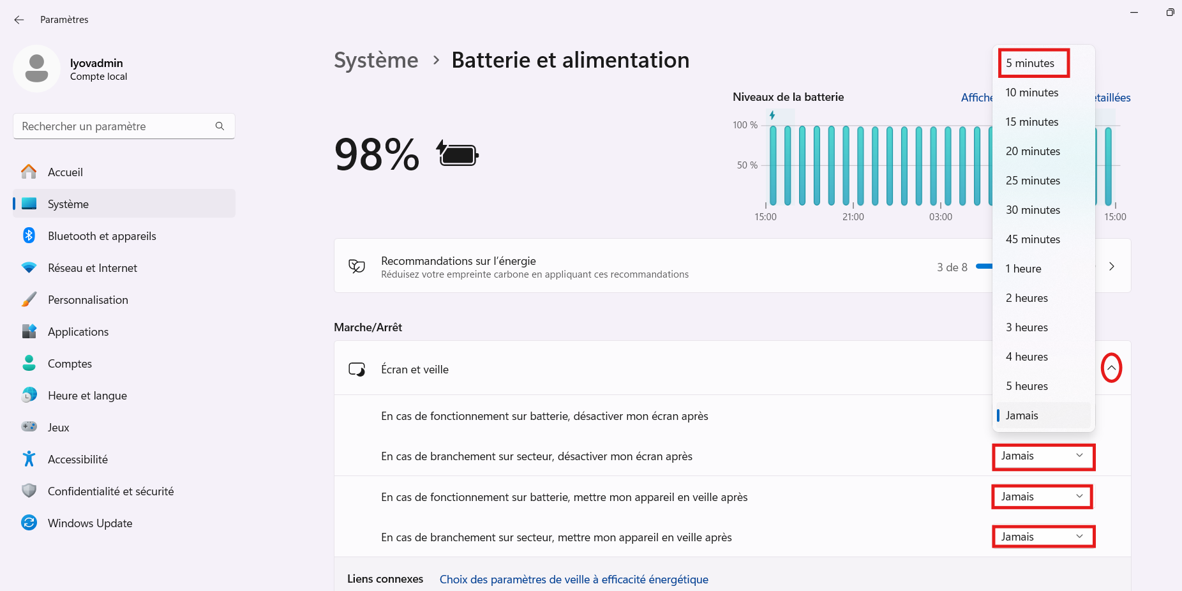Open energy-efficient sleep settings link
Screen dimensions: 1182x591
click(574, 580)
